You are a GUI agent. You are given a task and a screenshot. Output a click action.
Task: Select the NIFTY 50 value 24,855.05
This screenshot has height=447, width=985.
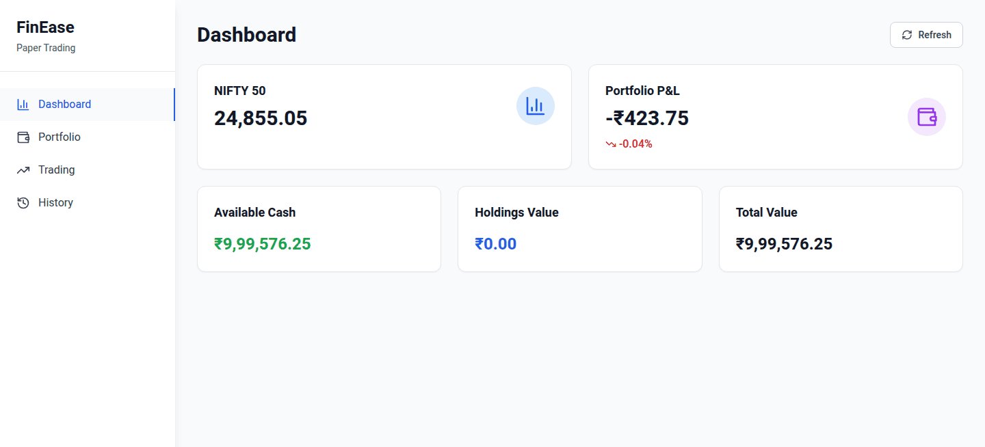pos(261,118)
